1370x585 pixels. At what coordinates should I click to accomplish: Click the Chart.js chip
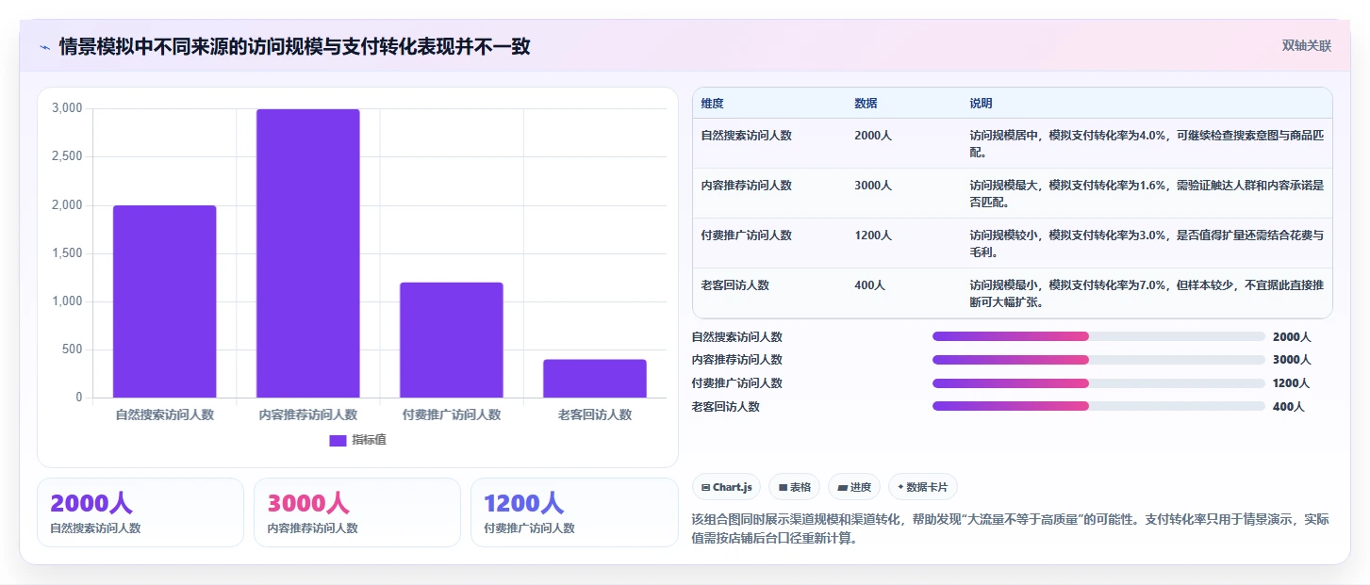coord(726,487)
